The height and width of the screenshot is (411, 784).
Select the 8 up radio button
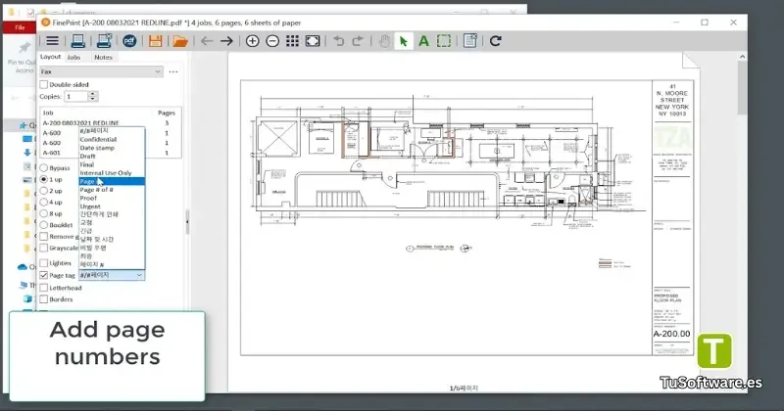tap(44, 213)
